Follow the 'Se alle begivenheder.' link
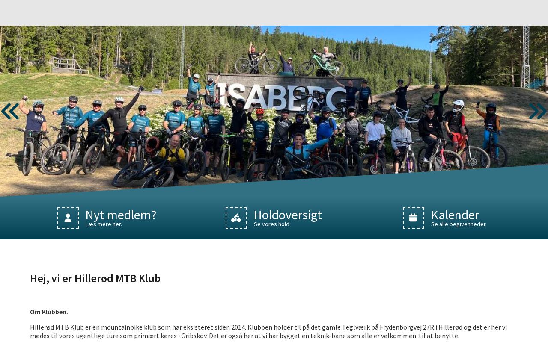 (459, 224)
